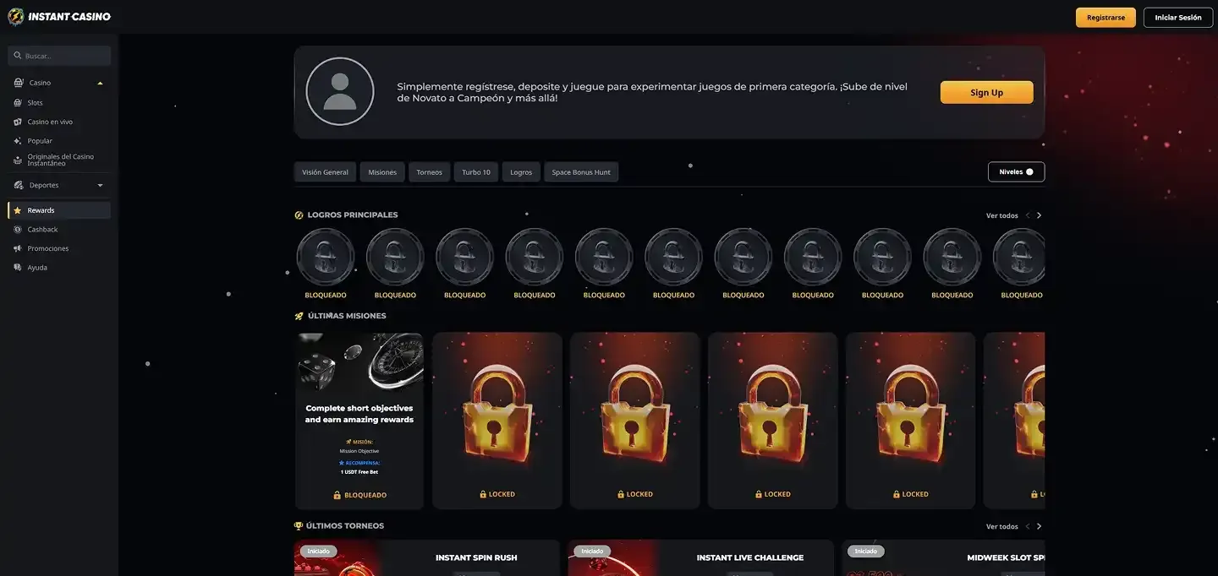Click the Popular sparkle icon
The height and width of the screenshot is (576, 1218).
click(18, 141)
